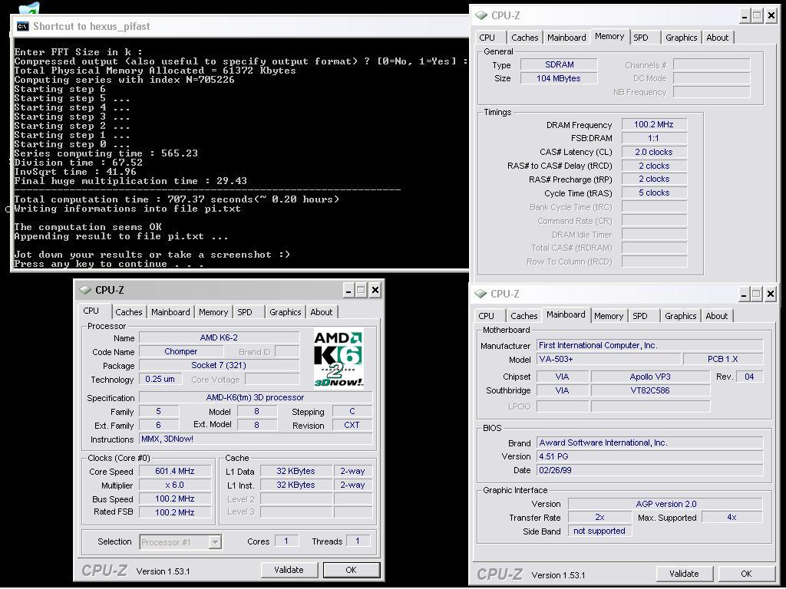Screen dimensions: 786x589
Task: Click the BIOS Brand Award Software International
Action: point(649,443)
